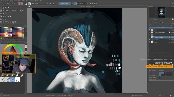Image resolution: width=174 pixels, height=97 pixels.
Task: Select the elliptical selection tool
Action: point(4,22)
